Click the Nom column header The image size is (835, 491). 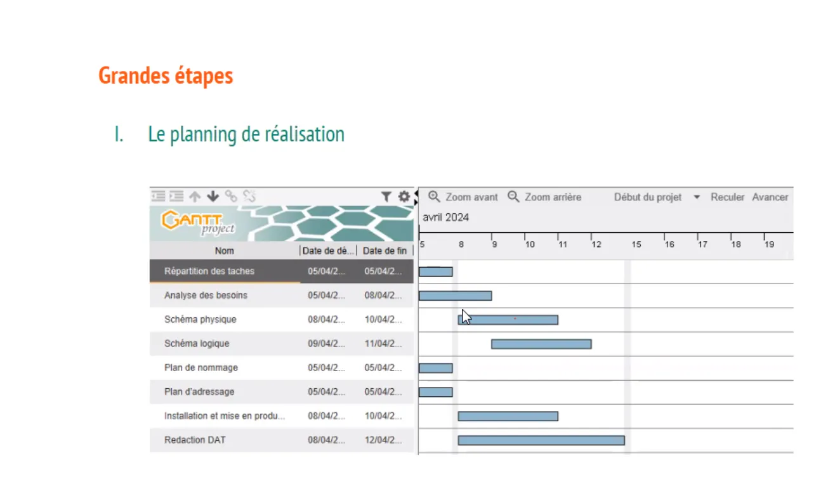pyautogui.click(x=224, y=251)
